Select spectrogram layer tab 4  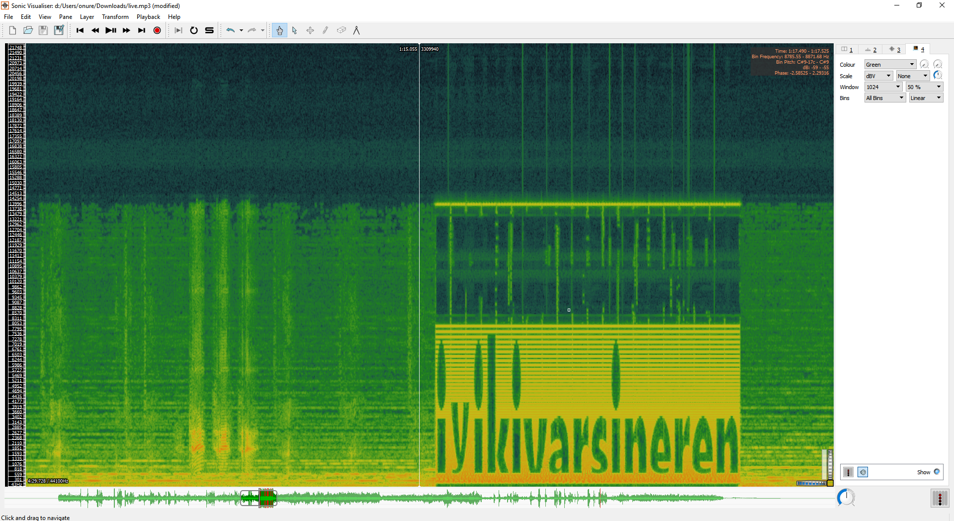coord(918,49)
